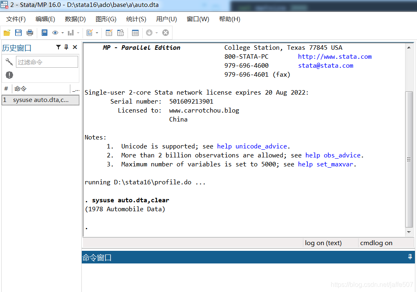This screenshot has height=292, width=417.
Task: Open the Data Editor (Browse) icon
Action: click(121, 33)
